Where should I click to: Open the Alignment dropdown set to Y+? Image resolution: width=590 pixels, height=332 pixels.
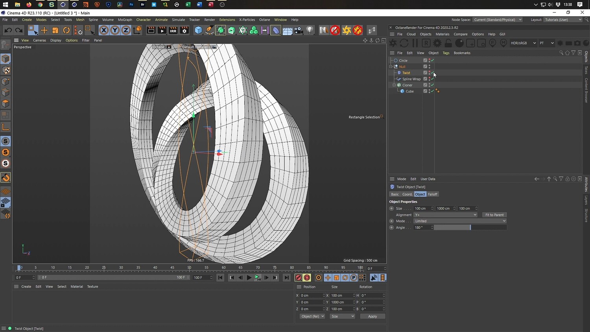click(445, 215)
